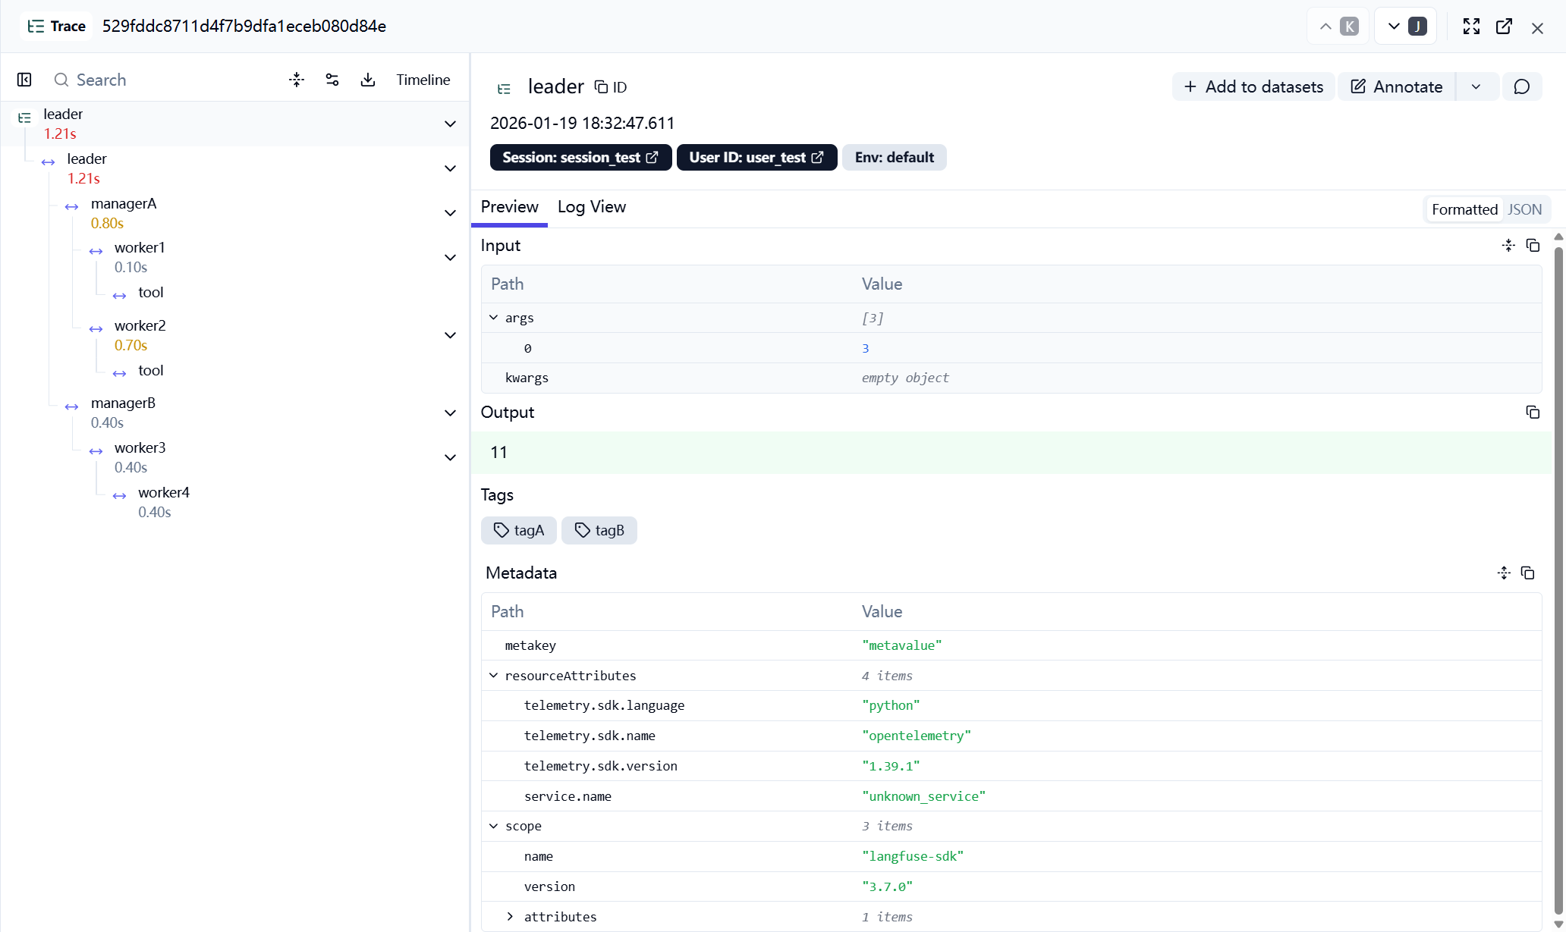Click the collapse-all icon in tree toolbar

[x=297, y=80]
